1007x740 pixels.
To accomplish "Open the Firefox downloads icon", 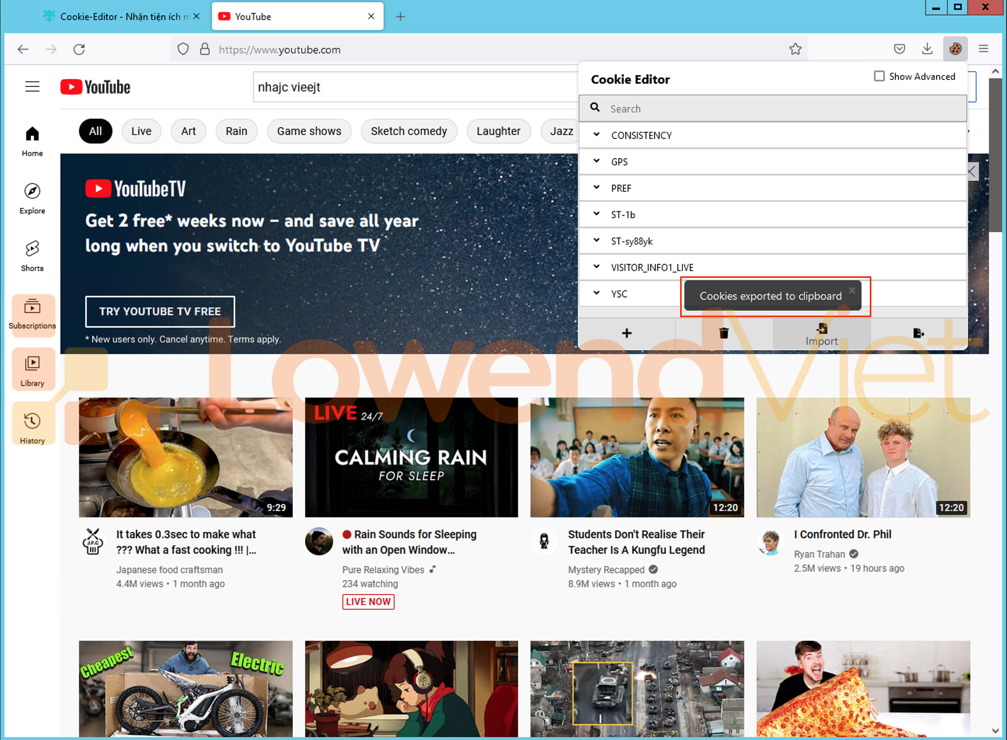I will point(927,49).
